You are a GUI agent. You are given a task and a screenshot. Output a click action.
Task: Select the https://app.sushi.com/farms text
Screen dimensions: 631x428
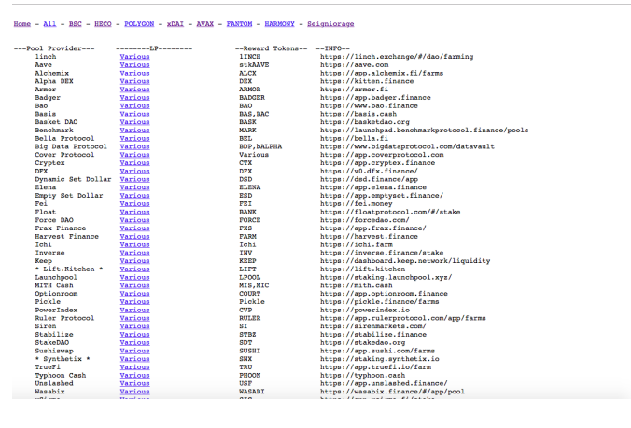click(x=377, y=351)
